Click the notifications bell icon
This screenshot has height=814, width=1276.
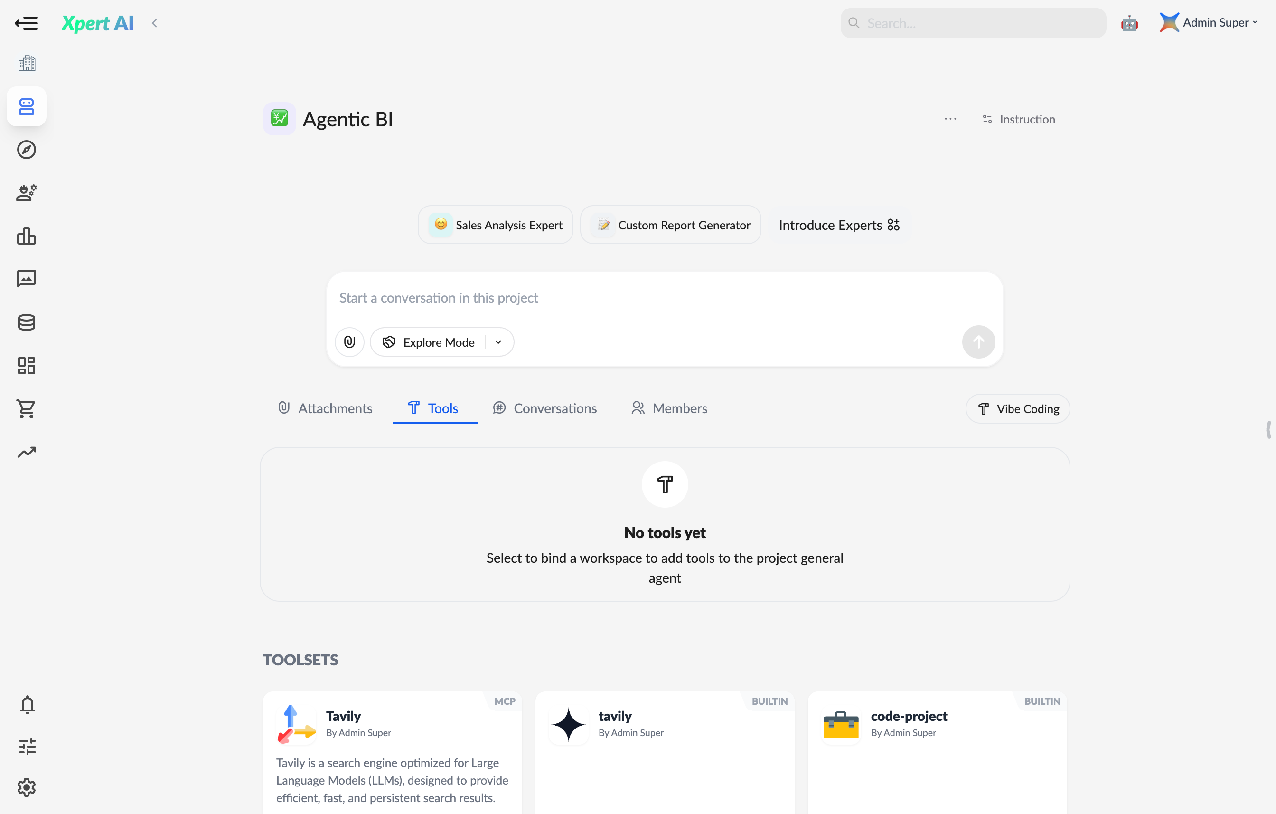pos(27,705)
